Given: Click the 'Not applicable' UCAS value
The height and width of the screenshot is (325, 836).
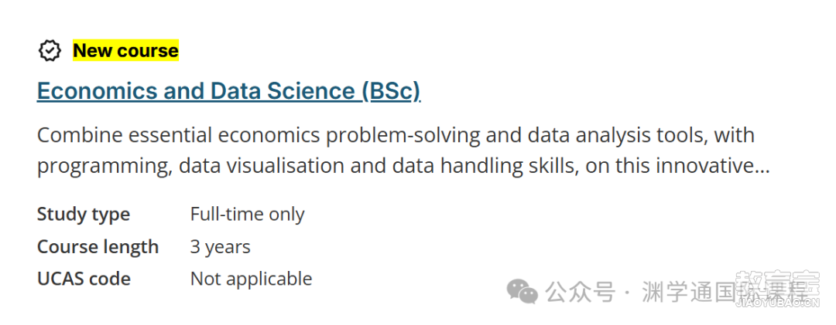Looking at the screenshot, I should pyautogui.click(x=251, y=279).
